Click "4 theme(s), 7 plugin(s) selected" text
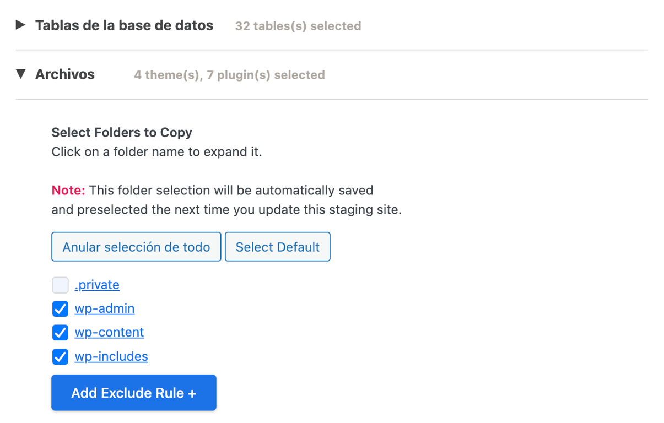 229,75
